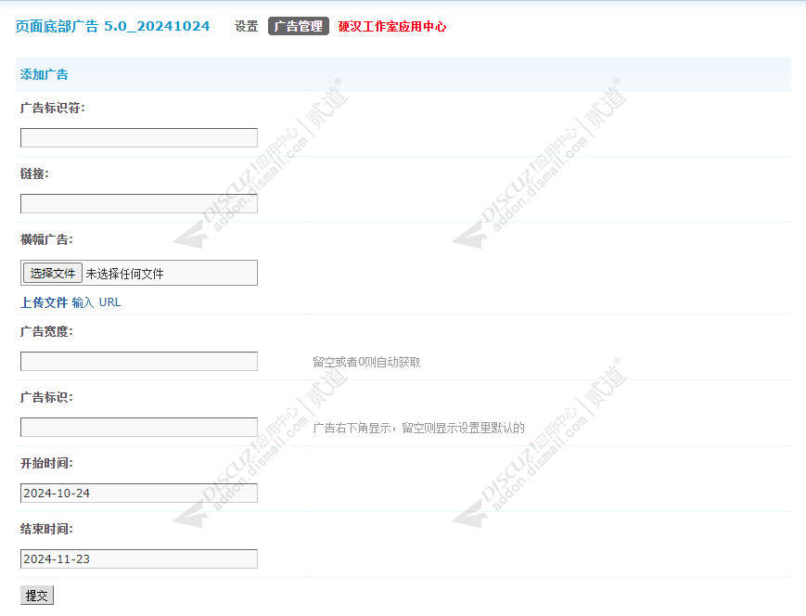Click the 链接: label
Image resolution: width=806 pixels, height=616 pixels.
click(x=34, y=173)
